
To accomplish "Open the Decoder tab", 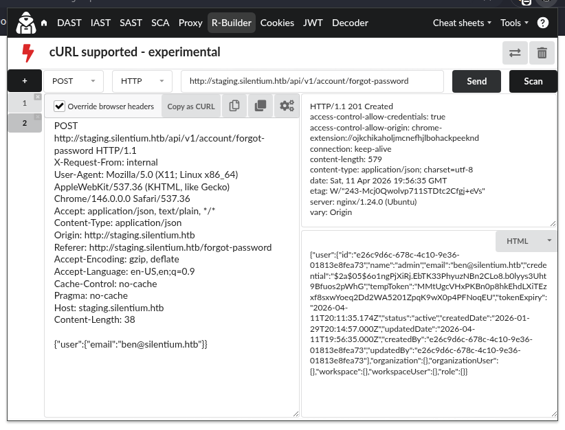I will pyautogui.click(x=350, y=23).
